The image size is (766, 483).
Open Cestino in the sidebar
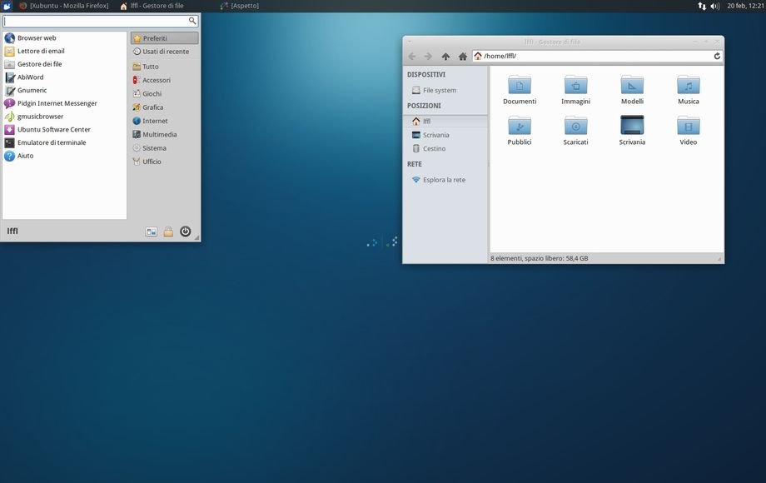point(434,148)
